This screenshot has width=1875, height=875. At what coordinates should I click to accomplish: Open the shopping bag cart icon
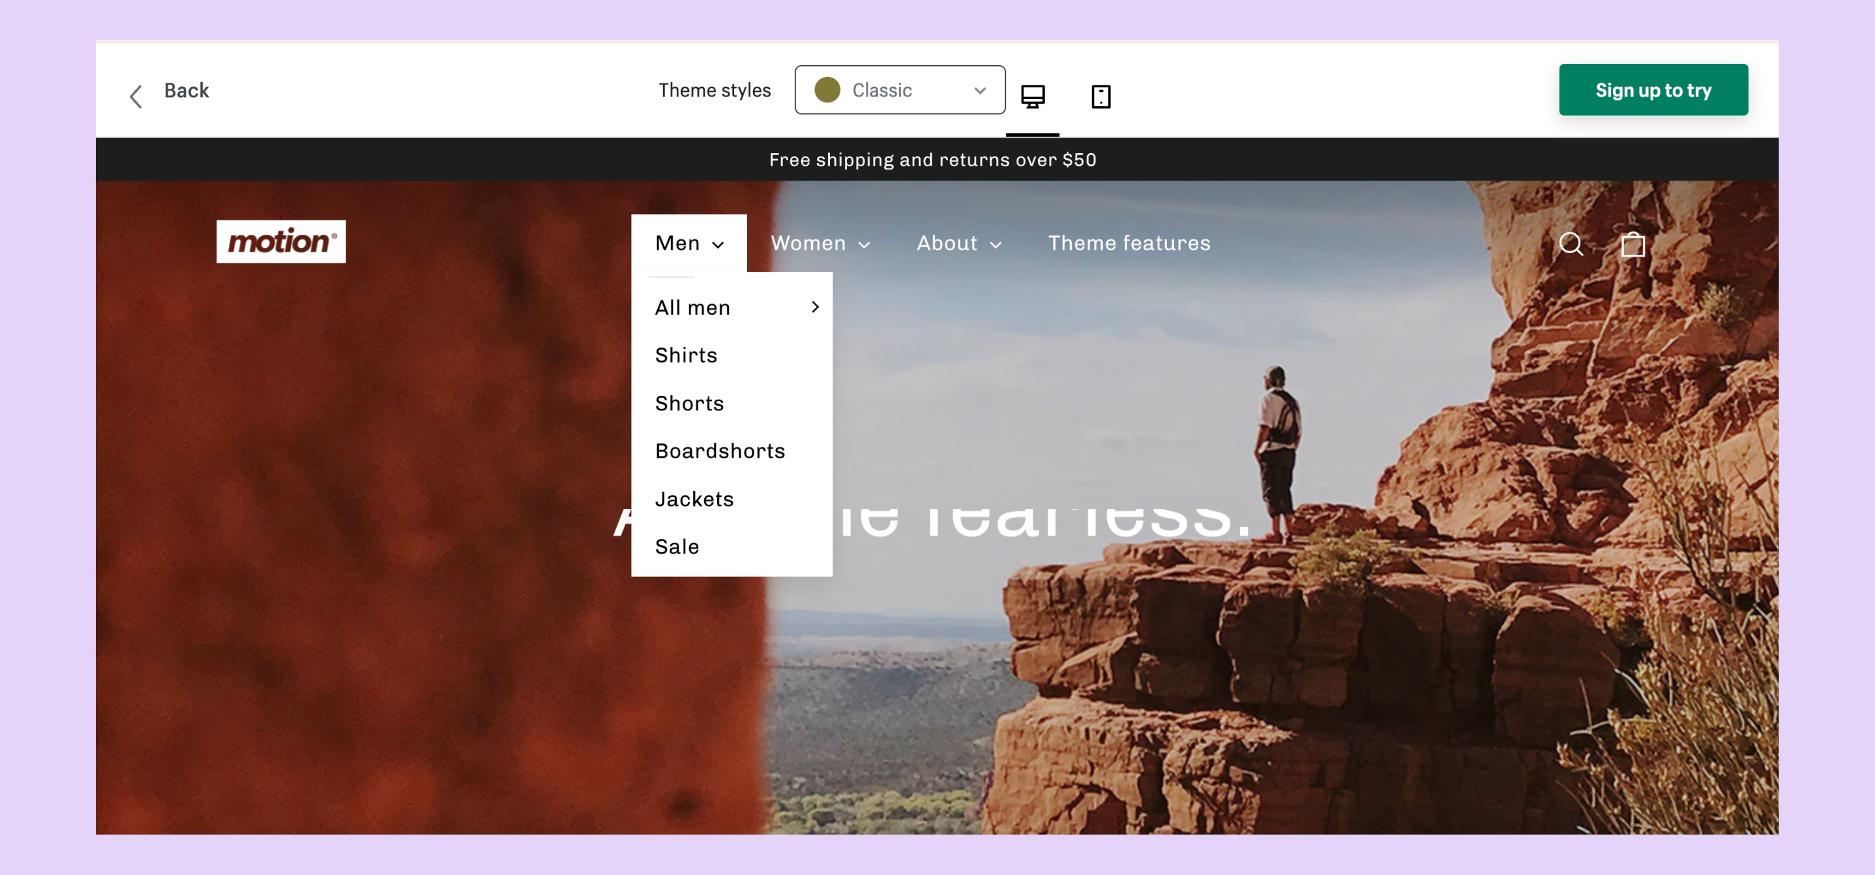(x=1632, y=244)
